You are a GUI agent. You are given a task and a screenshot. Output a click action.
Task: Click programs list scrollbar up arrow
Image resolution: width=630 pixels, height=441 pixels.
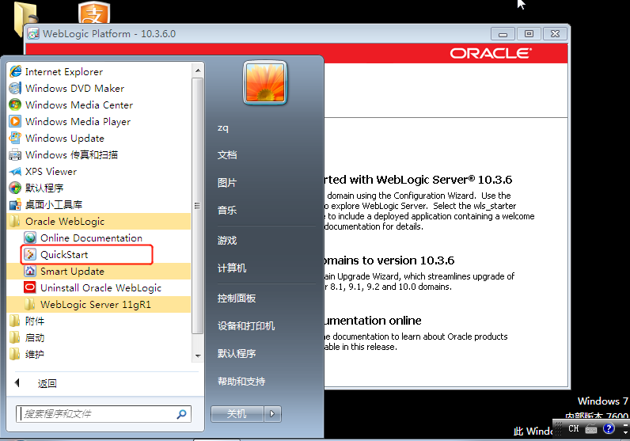click(x=198, y=70)
